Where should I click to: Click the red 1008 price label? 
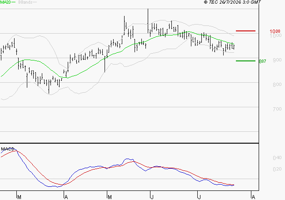pos(275,31)
